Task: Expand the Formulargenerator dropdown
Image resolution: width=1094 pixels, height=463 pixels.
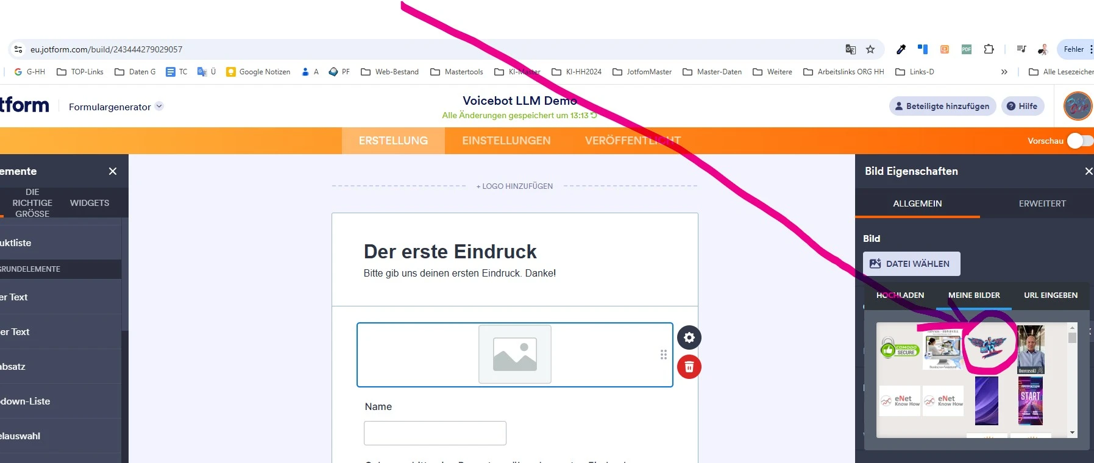Action: tap(159, 106)
